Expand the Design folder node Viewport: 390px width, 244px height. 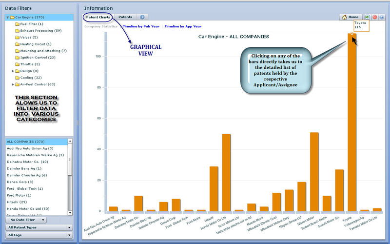13,71
